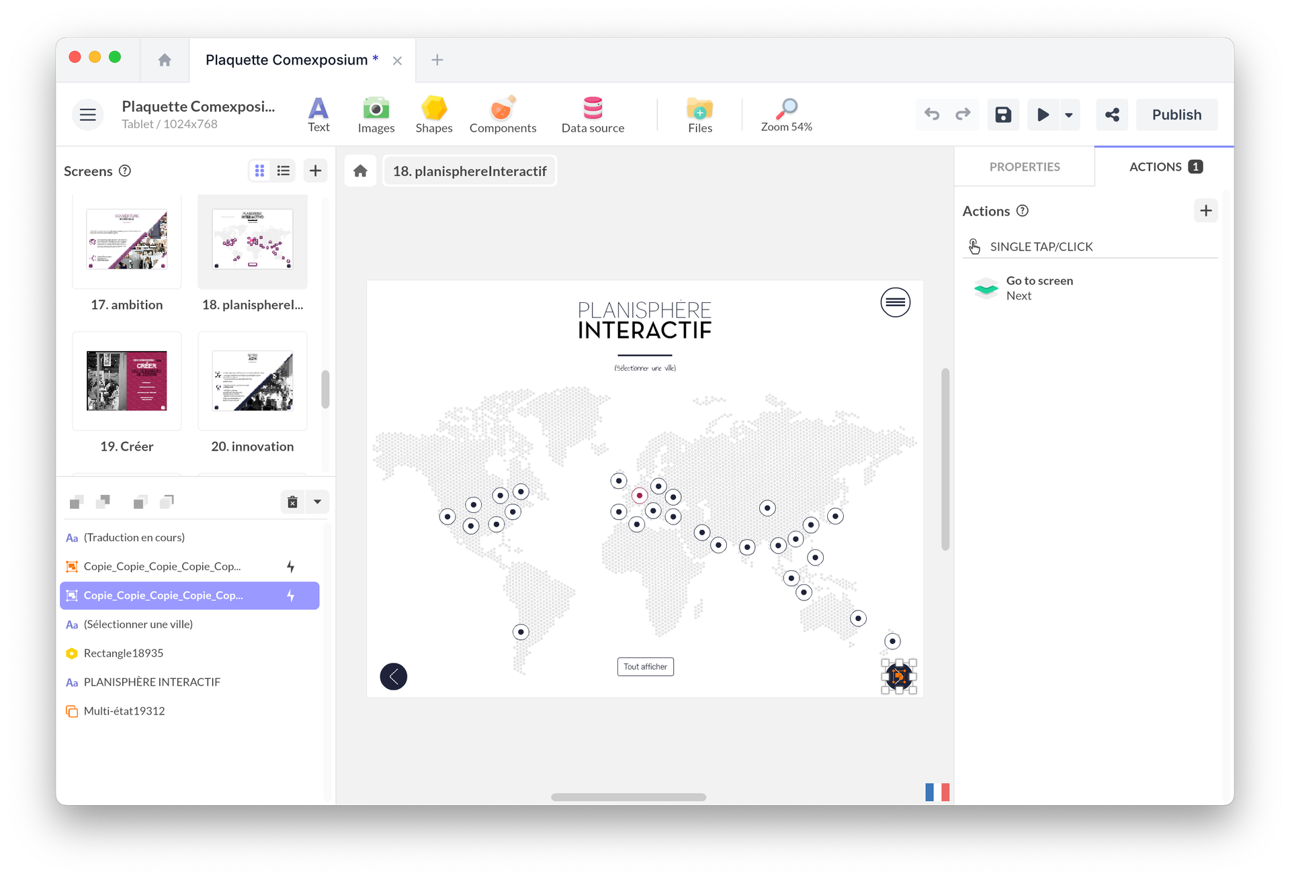Open the delete layer options dropdown
This screenshot has width=1290, height=879.
(317, 502)
